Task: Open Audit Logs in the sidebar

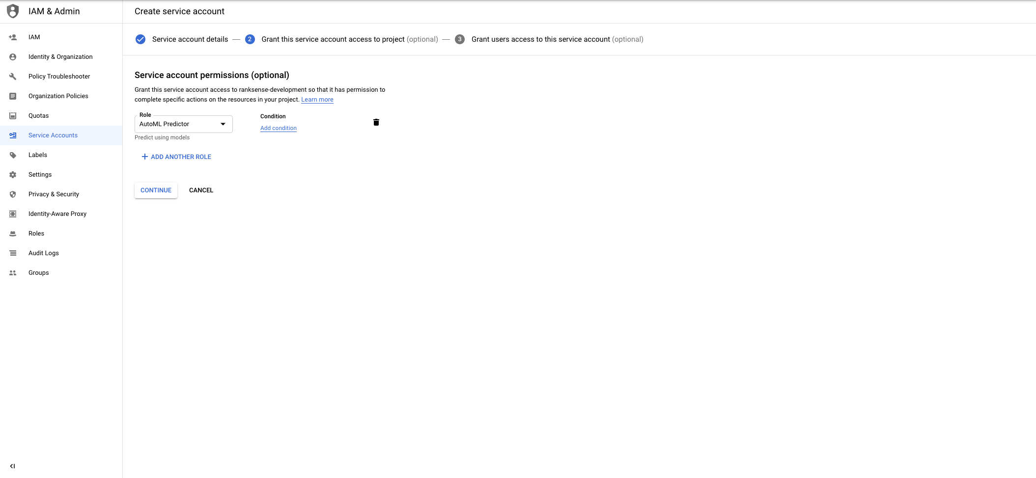Action: coord(44,253)
